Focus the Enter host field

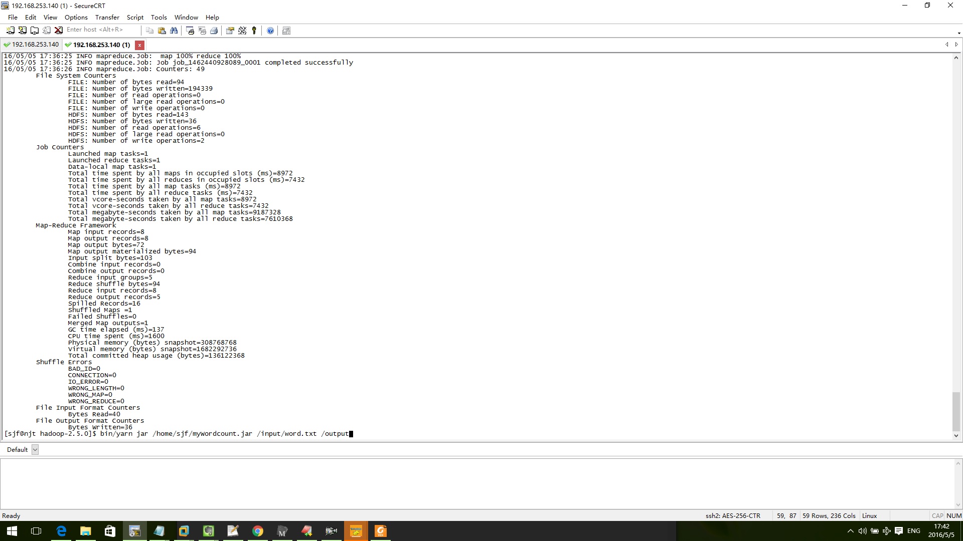pyautogui.click(x=102, y=30)
